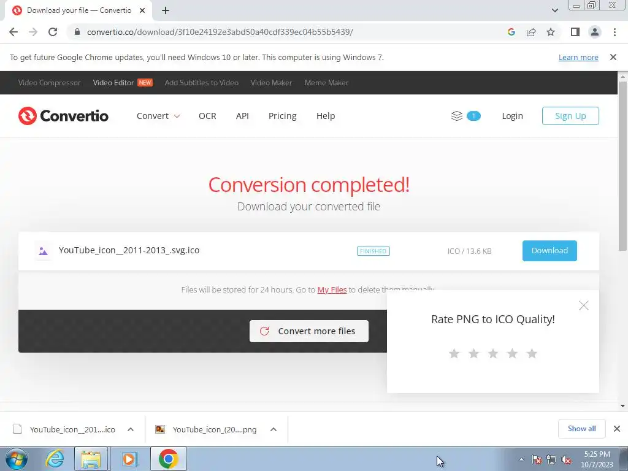Expand the Convert dropdown menu
This screenshot has height=471, width=628.
coord(158,116)
